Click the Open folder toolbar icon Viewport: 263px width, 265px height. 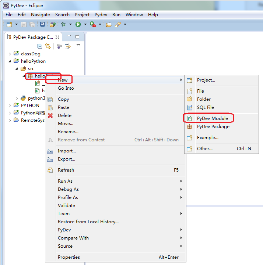109,25
